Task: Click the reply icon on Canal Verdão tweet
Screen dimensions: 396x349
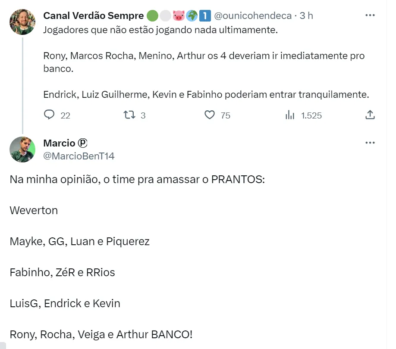Action: (50, 115)
